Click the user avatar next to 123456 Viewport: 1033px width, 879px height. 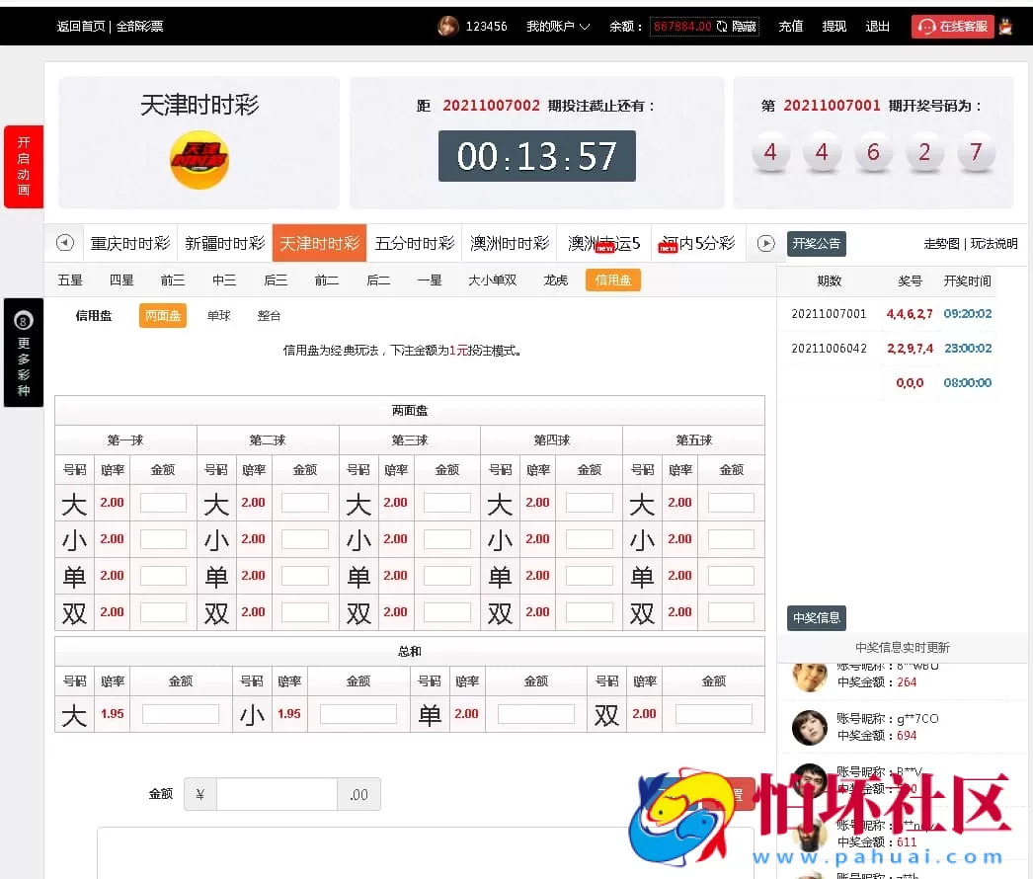point(447,26)
